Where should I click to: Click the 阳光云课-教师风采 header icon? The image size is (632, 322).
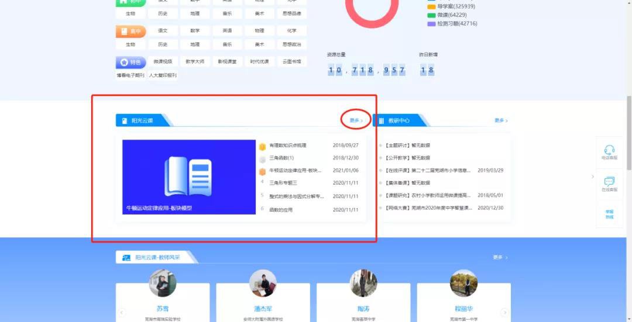pos(126,258)
